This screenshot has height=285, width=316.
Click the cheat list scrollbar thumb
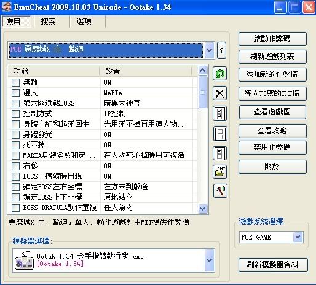tap(203, 92)
